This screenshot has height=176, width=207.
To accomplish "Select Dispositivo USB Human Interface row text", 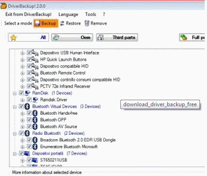I will pyautogui.click(x=70, y=53).
